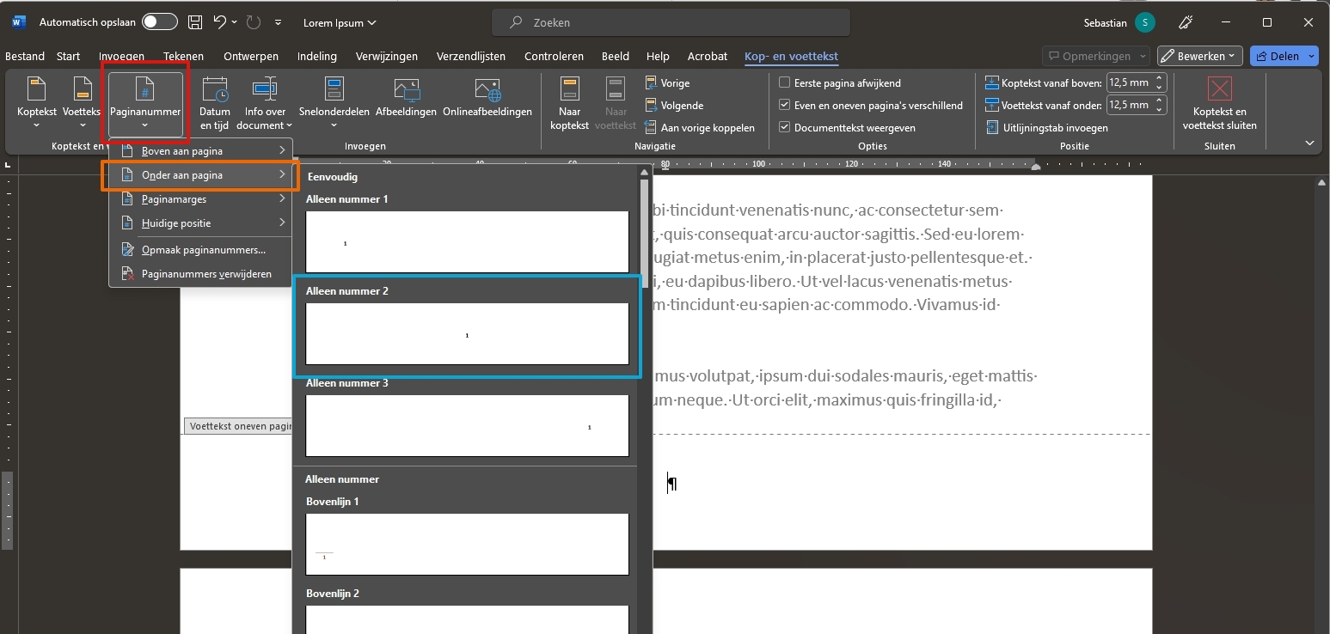Open the Bestand tab

[x=25, y=57]
